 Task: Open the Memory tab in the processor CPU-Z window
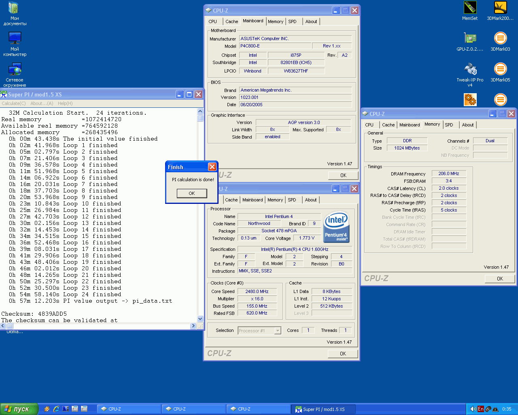pyautogui.click(x=275, y=200)
